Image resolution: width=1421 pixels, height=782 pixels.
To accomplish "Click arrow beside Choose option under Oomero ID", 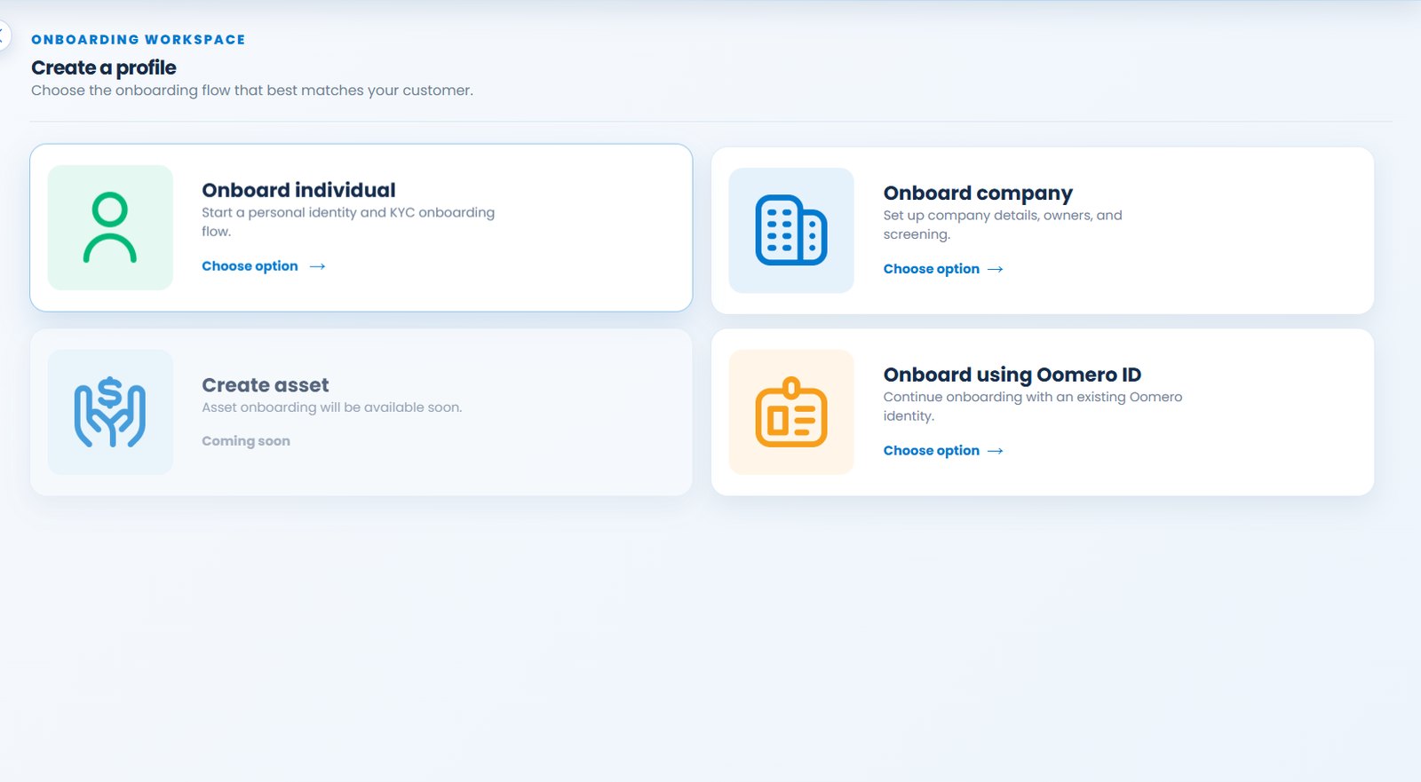I will tap(995, 451).
